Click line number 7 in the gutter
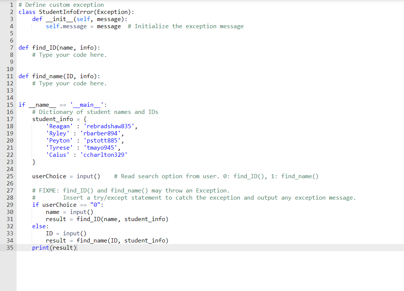This screenshot has height=291, width=404. click(x=11, y=48)
